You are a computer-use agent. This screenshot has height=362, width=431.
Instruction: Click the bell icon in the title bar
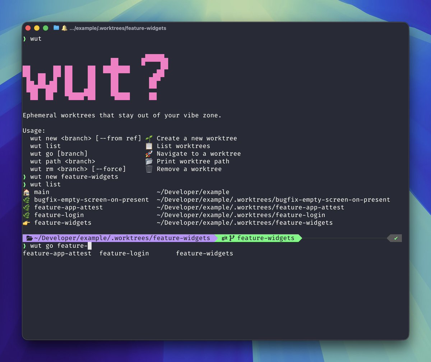point(64,28)
